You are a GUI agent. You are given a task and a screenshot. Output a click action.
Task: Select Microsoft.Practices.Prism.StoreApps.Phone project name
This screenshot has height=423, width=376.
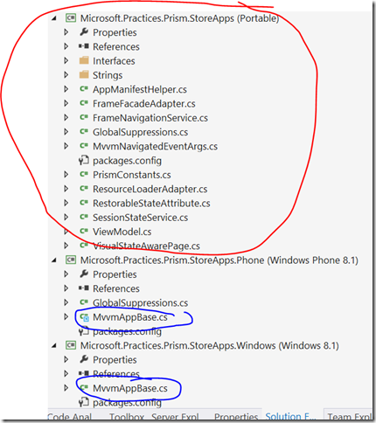[219, 260]
